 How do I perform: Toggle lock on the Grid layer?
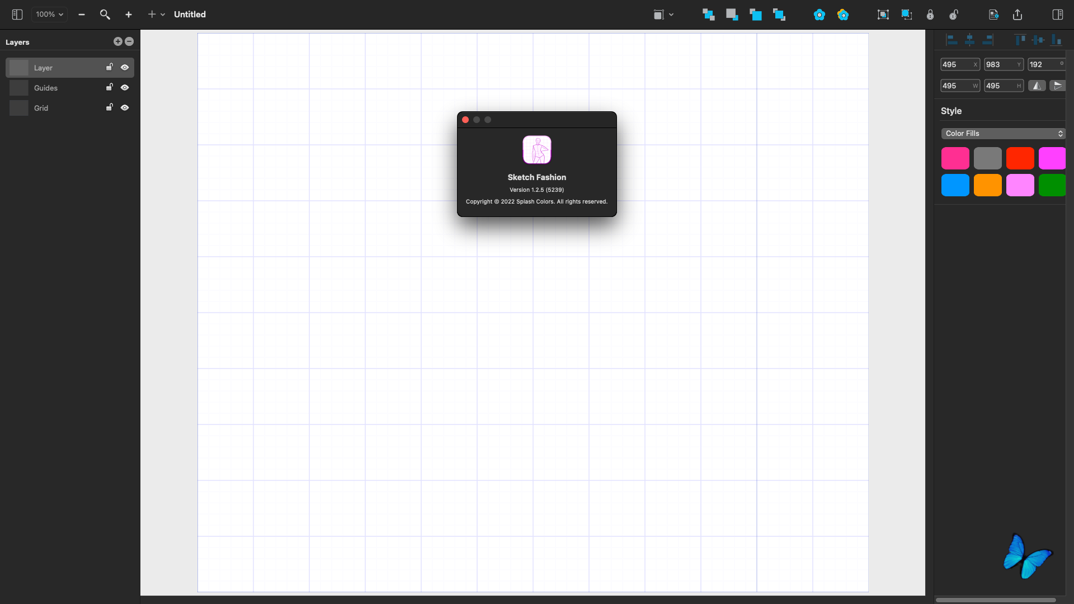(x=110, y=107)
